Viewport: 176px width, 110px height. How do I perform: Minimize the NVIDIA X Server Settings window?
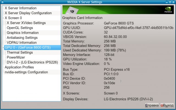pyautogui.click(x=167, y=2)
